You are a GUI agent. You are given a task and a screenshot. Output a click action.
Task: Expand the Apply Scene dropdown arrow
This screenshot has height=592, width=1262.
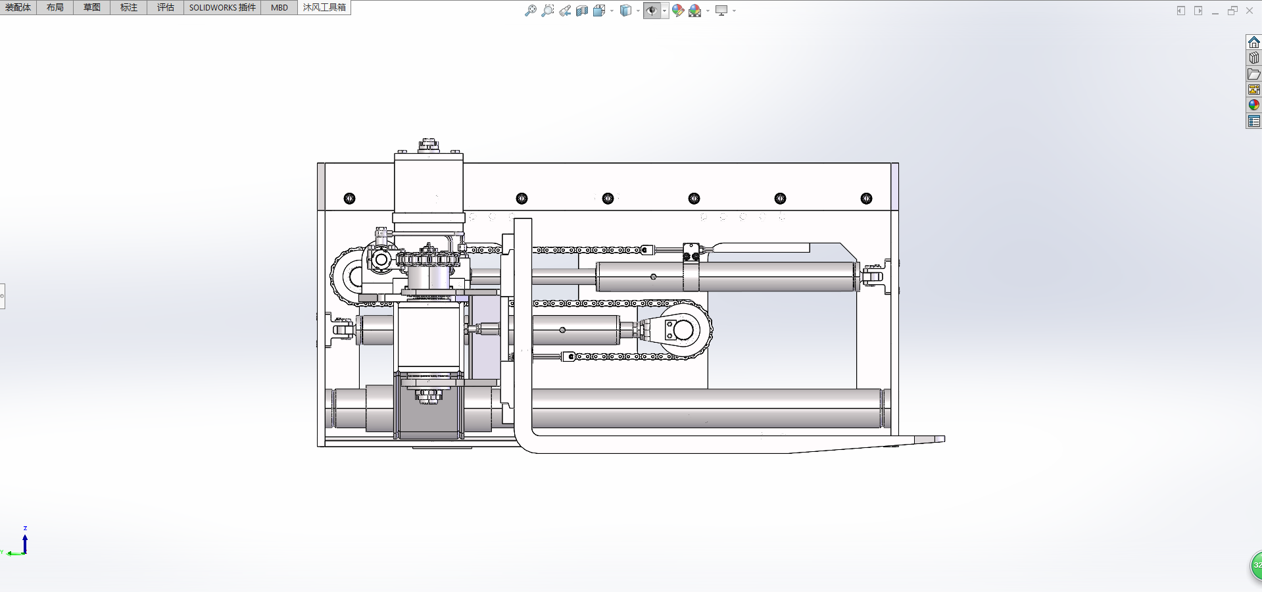[x=708, y=11]
